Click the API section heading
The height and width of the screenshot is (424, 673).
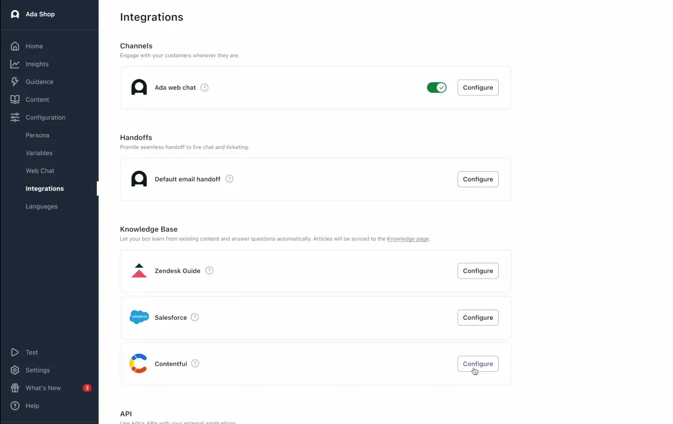[x=126, y=414]
